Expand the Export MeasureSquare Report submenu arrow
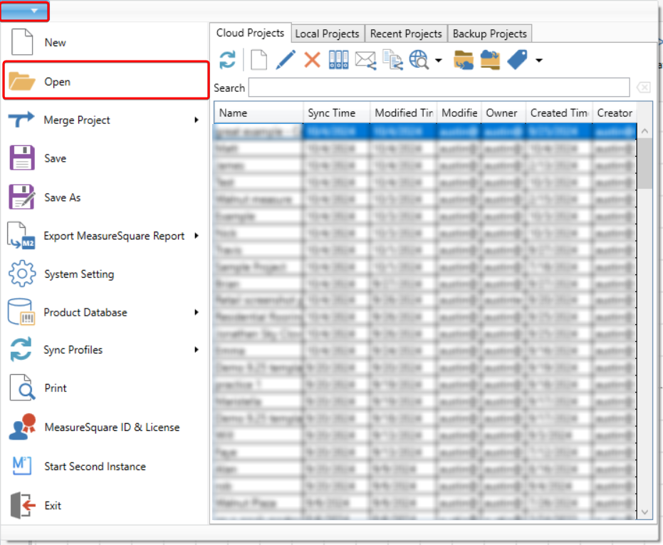The height and width of the screenshot is (545, 663). pyautogui.click(x=197, y=236)
